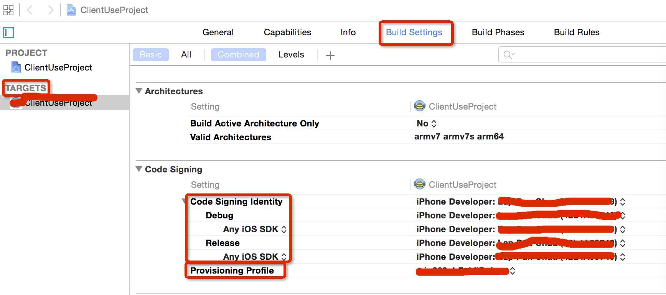Viewport: 666px width, 295px height.
Task: Switch to the Capabilities tab
Action: pos(287,32)
